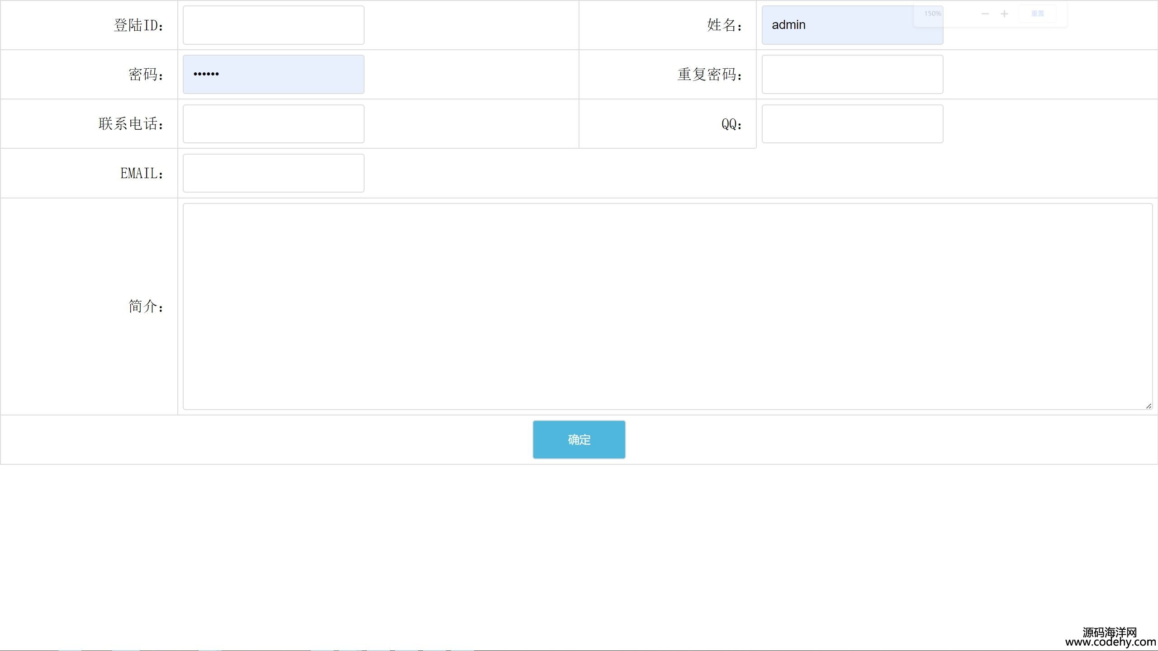1158x651 pixels.
Task: Click the www.codehy.com watermark text
Action: pyautogui.click(x=1110, y=642)
